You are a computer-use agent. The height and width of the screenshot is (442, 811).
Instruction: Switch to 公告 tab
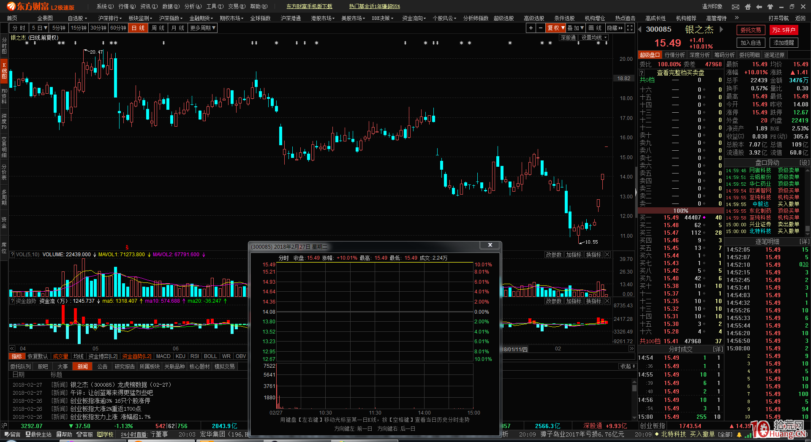(x=102, y=366)
